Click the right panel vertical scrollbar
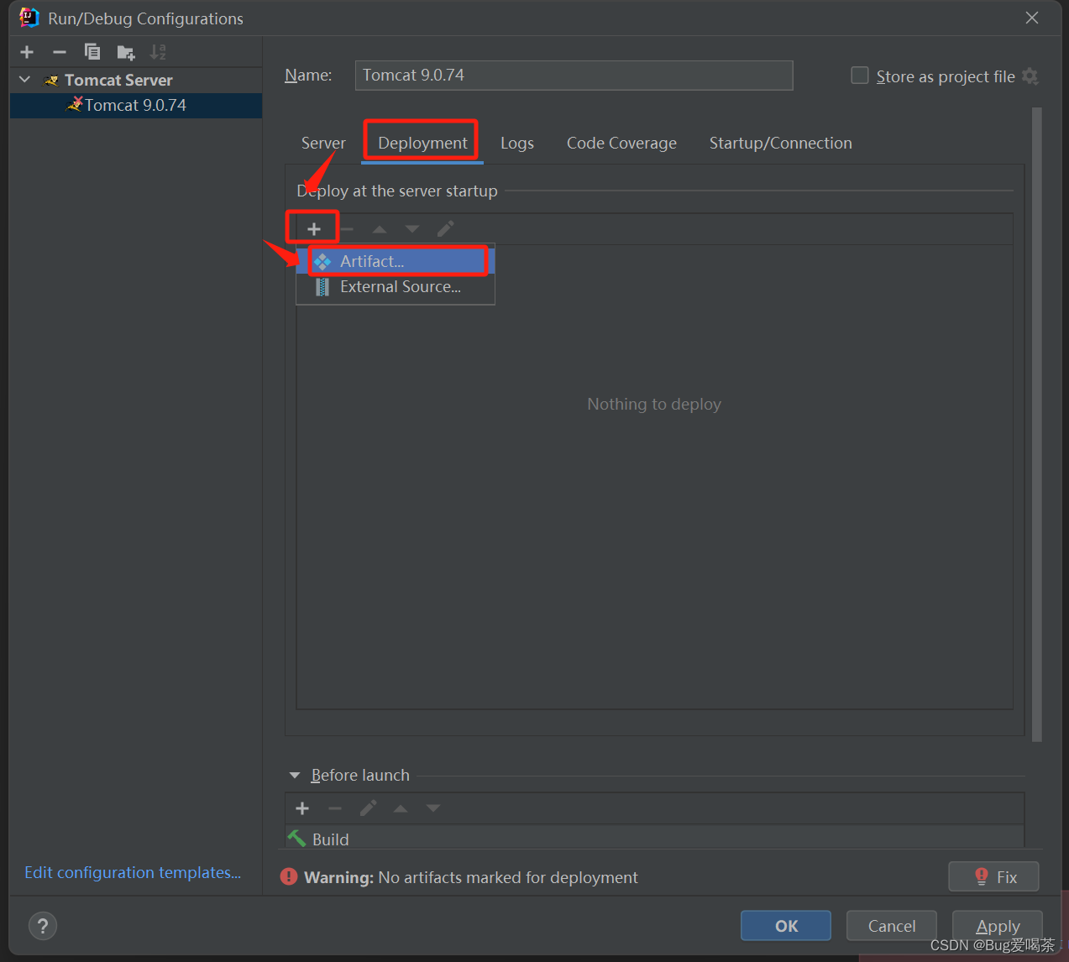This screenshot has height=962, width=1069. point(1037,424)
